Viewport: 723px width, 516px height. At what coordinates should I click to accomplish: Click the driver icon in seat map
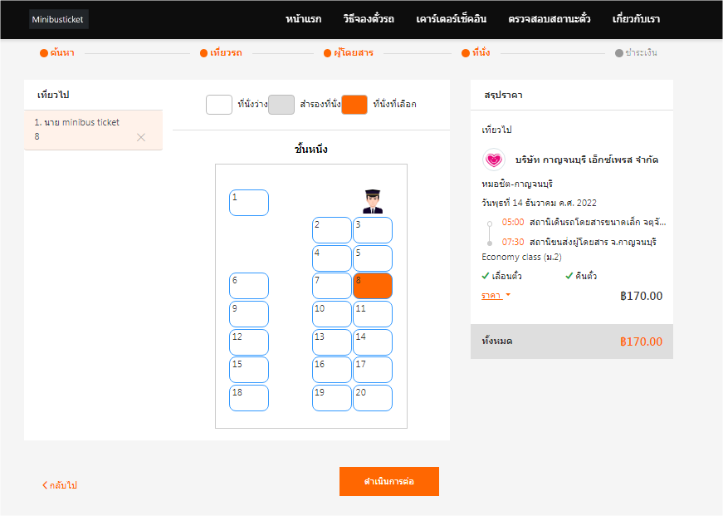click(372, 201)
